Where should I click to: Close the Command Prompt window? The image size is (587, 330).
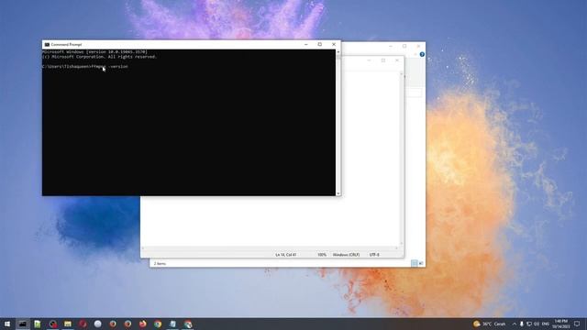tap(334, 44)
